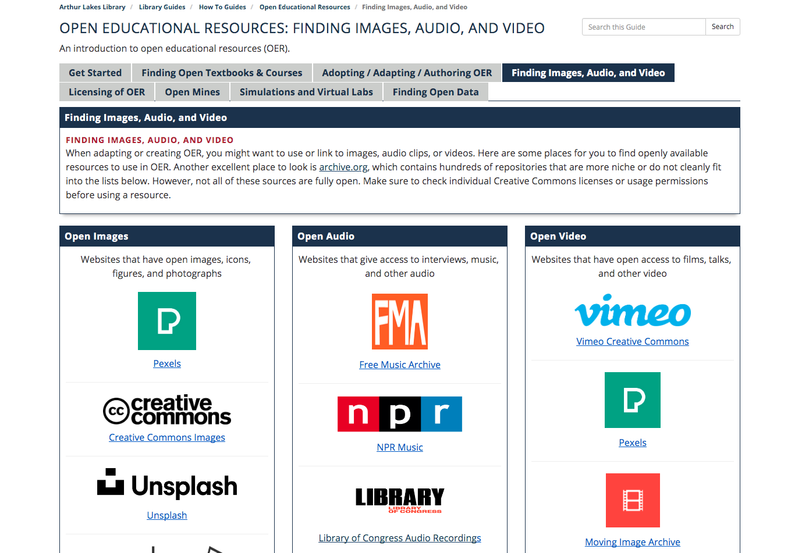Viewport: 809px width, 553px height.
Task: Click the orange FMA logo
Action: (x=400, y=322)
